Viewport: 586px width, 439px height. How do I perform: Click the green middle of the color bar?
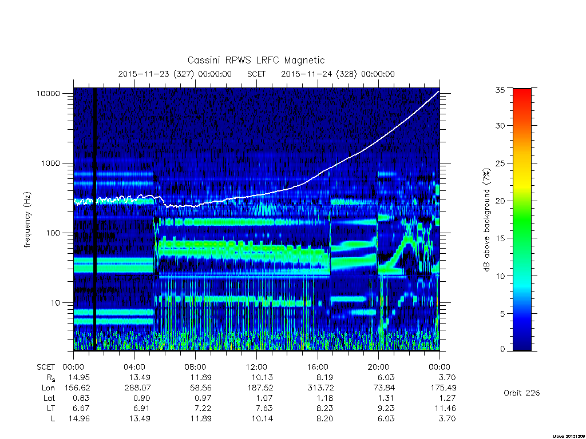pos(522,220)
